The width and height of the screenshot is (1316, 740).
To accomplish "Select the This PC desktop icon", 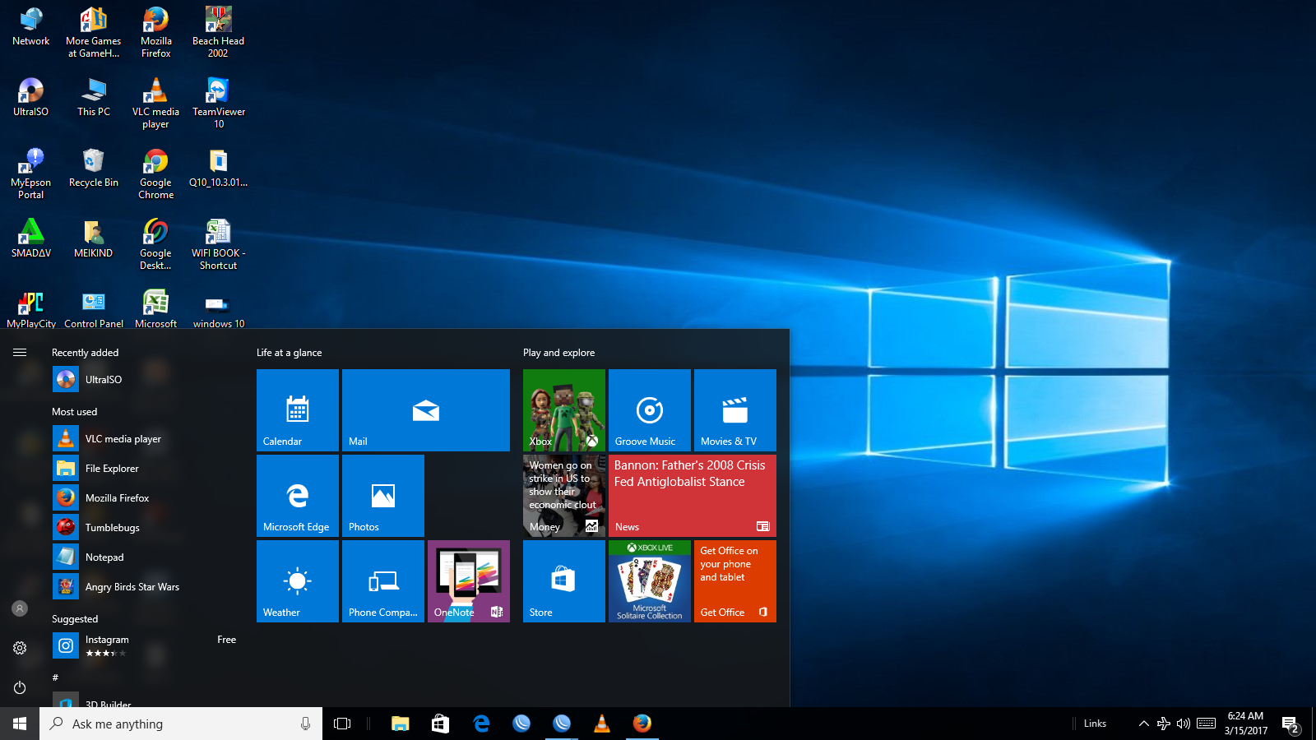I will point(94,97).
